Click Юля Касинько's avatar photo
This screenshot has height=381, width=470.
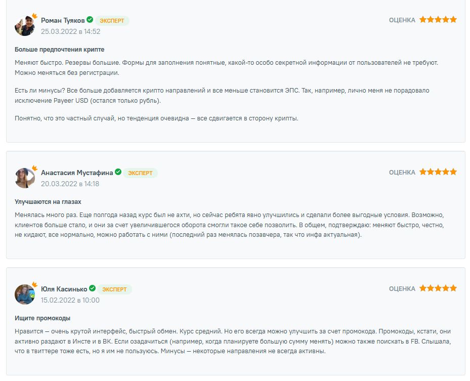click(x=24, y=294)
